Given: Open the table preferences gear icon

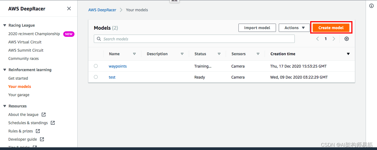Looking at the screenshot, I should (x=347, y=39).
